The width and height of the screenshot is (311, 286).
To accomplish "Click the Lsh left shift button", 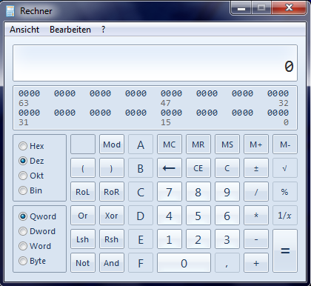I will tap(83, 239).
